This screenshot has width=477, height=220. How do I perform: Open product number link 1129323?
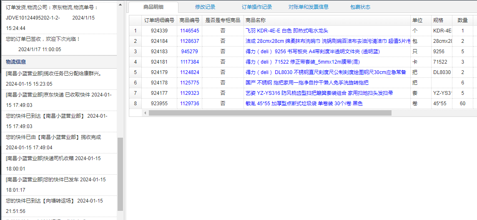coord(190,93)
